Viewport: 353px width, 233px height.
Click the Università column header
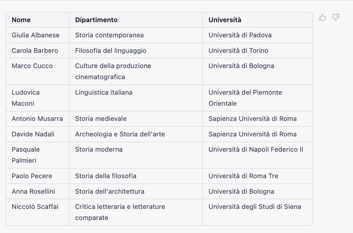[x=225, y=20]
